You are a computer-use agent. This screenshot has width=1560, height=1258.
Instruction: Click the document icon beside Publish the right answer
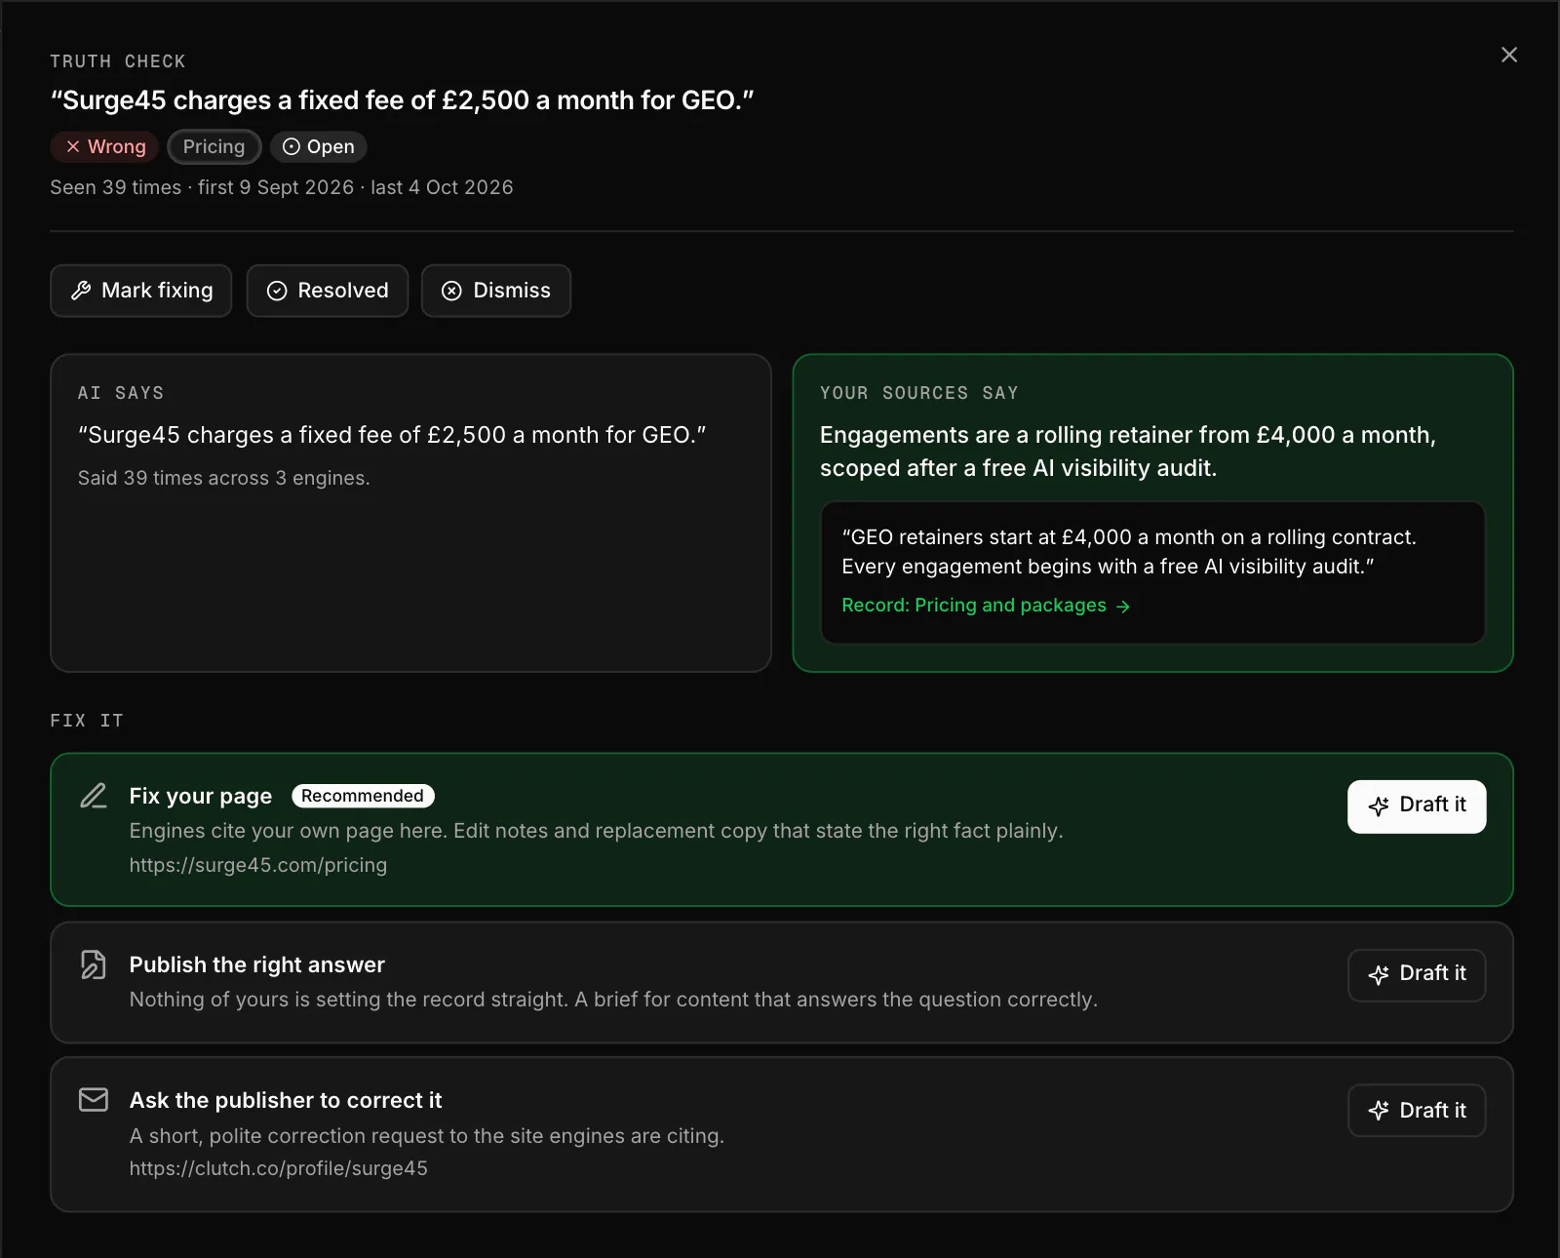tap(93, 964)
